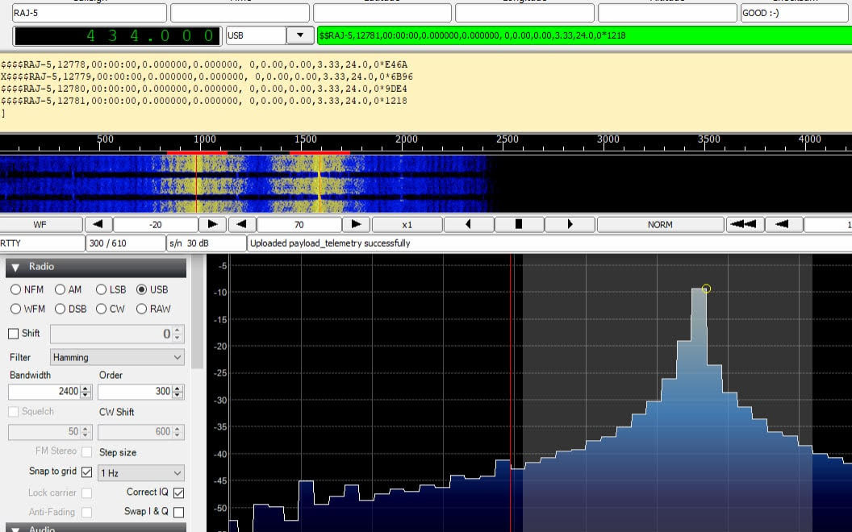Click 'Uploaded payload_telemetry successfully' status text
Screen dimensions: 852x532
click(x=330, y=243)
